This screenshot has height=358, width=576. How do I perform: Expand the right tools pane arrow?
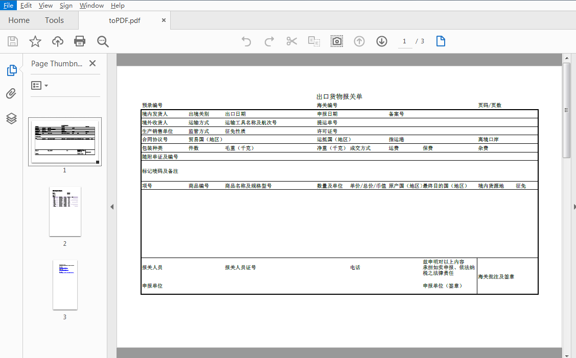pyautogui.click(x=574, y=207)
